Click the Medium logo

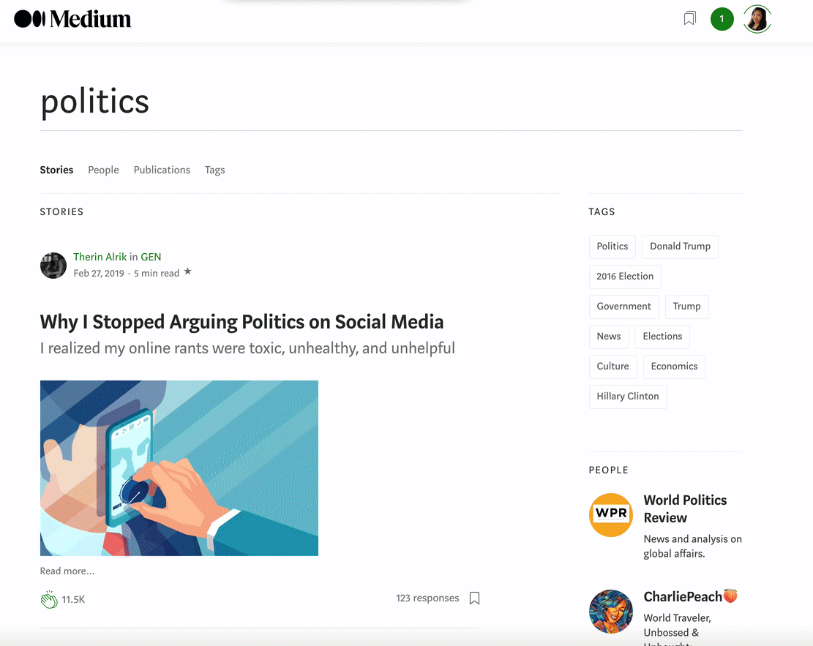click(x=72, y=19)
